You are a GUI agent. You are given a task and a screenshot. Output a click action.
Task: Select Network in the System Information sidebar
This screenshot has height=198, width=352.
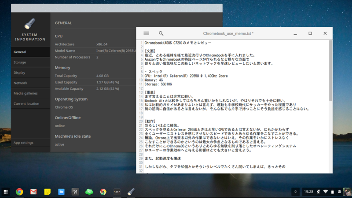pos(30,83)
